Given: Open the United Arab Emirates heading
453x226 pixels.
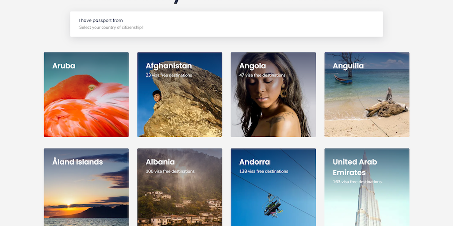Looking at the screenshot, I should coord(355,167).
